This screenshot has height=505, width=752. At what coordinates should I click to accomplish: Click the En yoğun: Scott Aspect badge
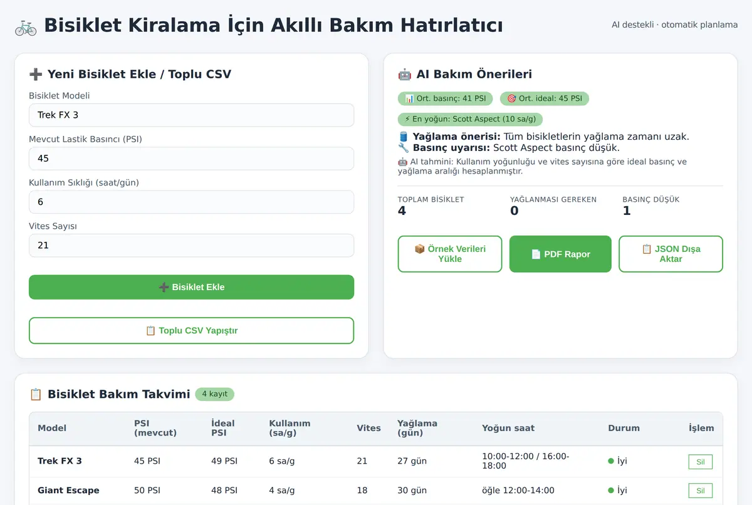tap(470, 119)
